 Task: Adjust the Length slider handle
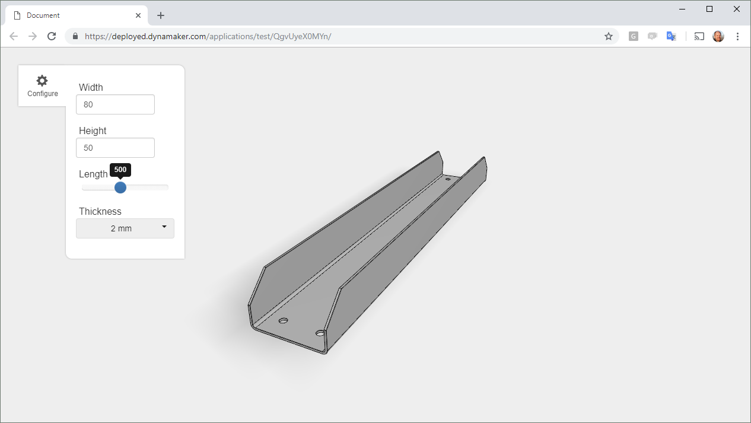pos(121,187)
